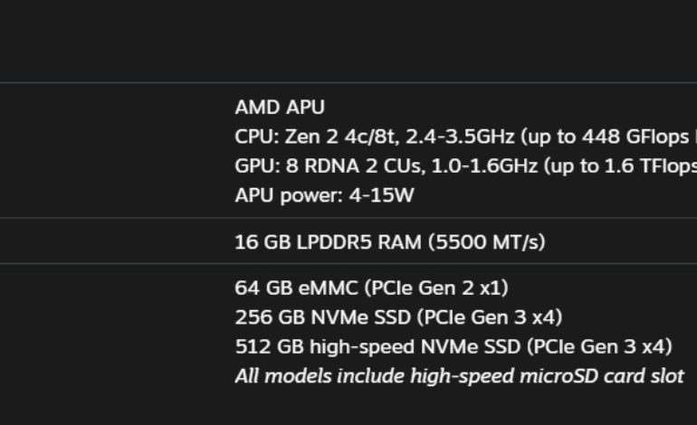697x425 pixels.
Task: Select the "APU power: 4-15W" line
Action: click(x=324, y=194)
